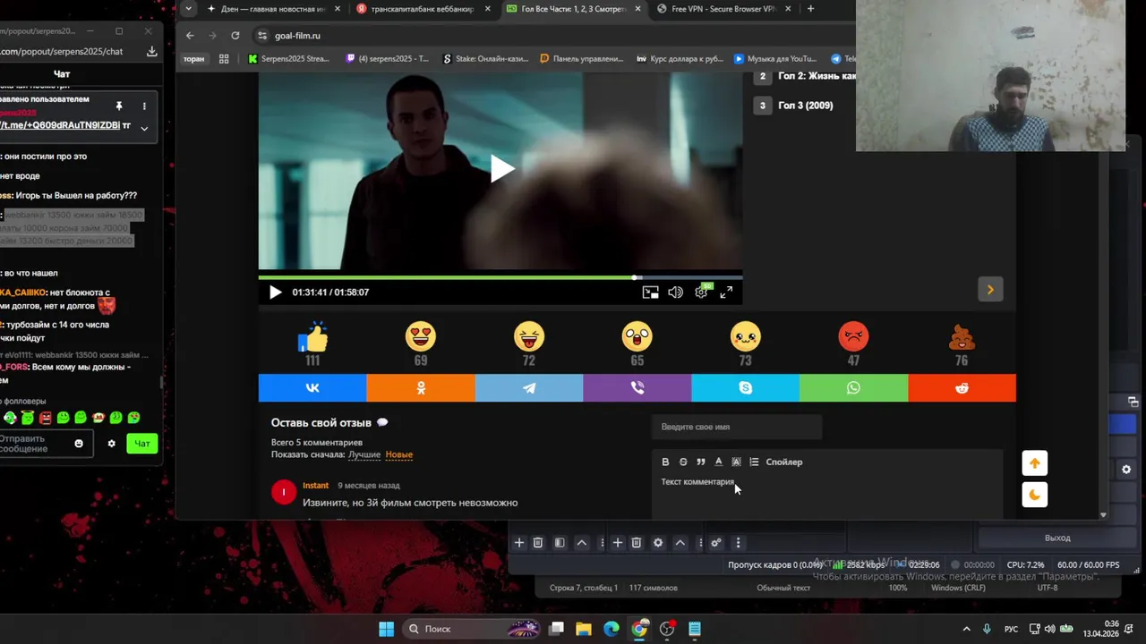Select playlist item Гол 2: Жизнь как
The width and height of the screenshot is (1146, 644).
pos(817,76)
